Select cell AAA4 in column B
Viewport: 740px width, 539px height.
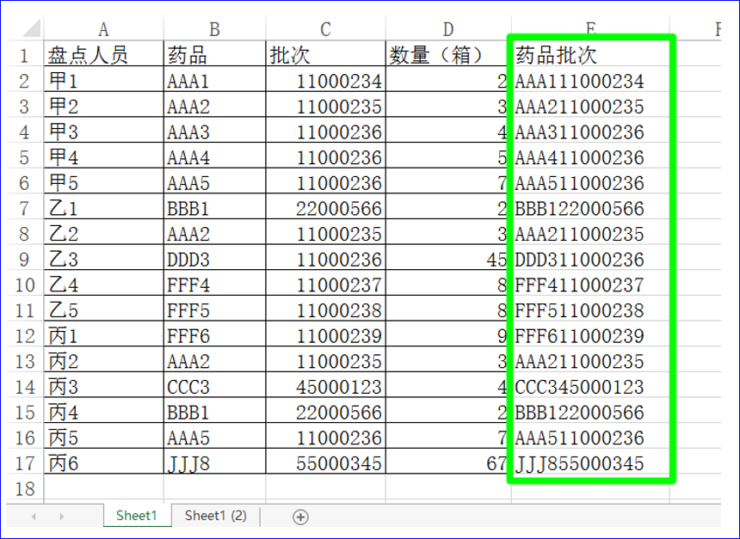(215, 157)
